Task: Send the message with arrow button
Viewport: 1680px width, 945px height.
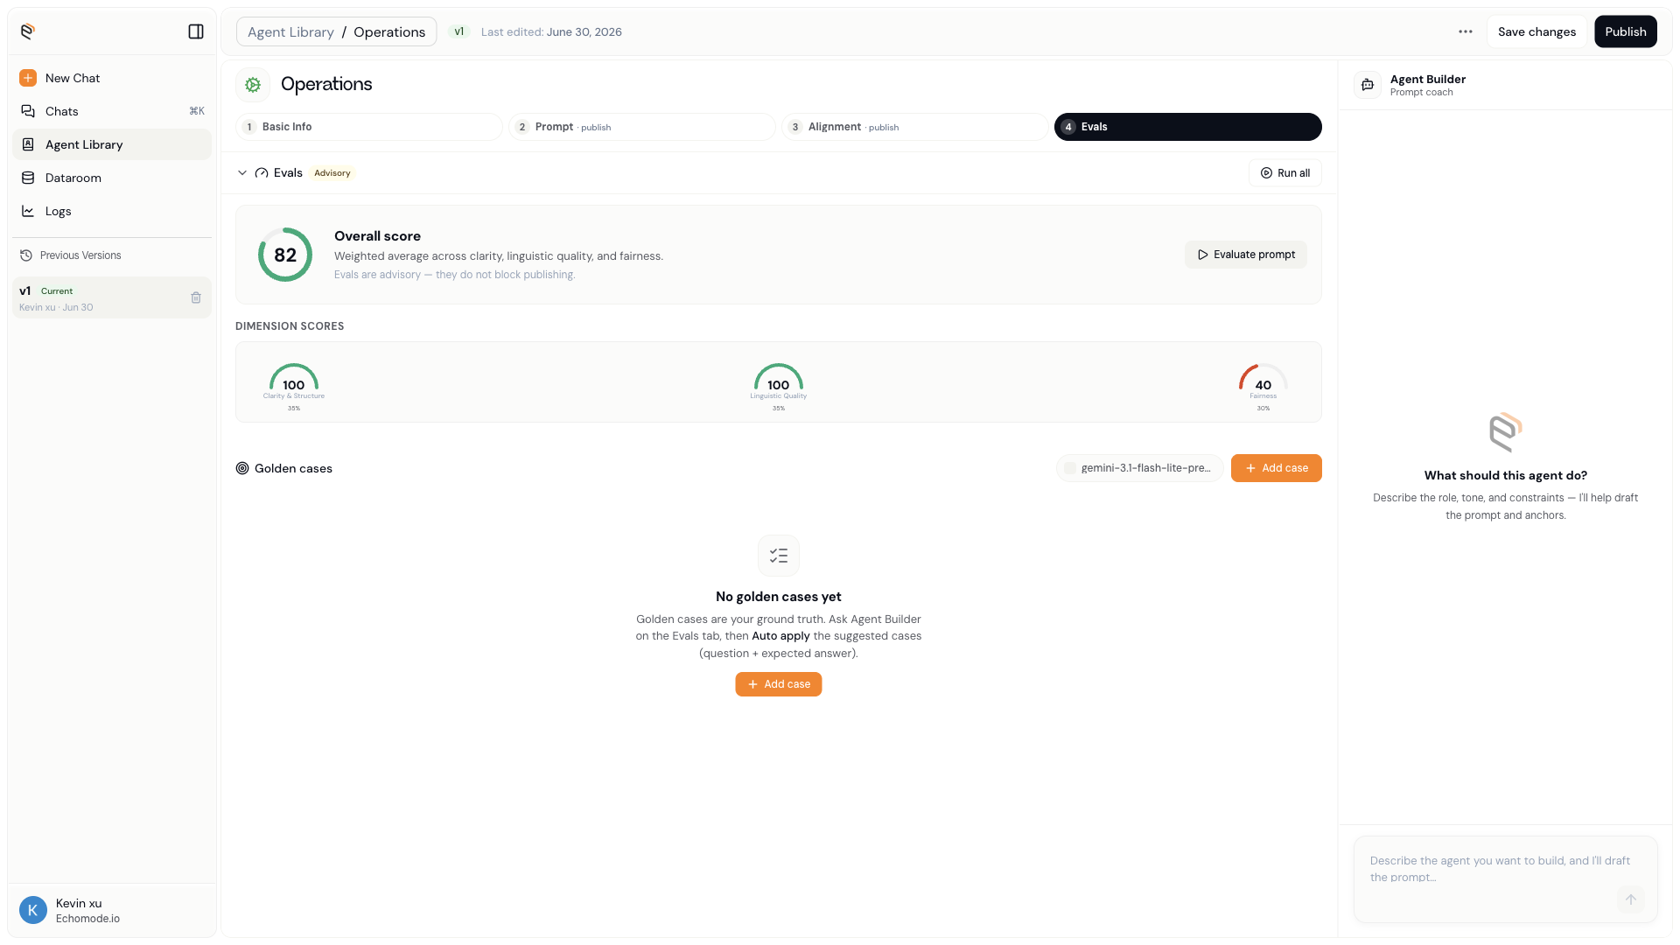Action: point(1630,899)
